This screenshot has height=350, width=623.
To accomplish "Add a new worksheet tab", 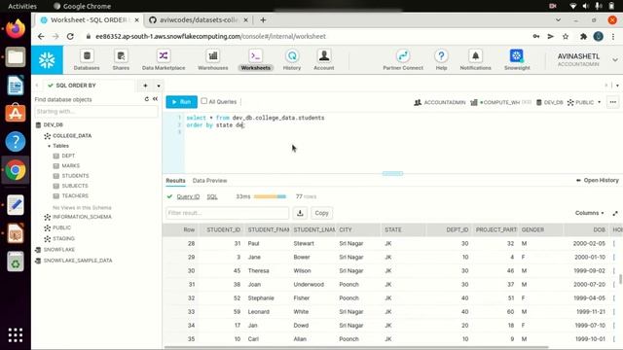I will (x=145, y=86).
